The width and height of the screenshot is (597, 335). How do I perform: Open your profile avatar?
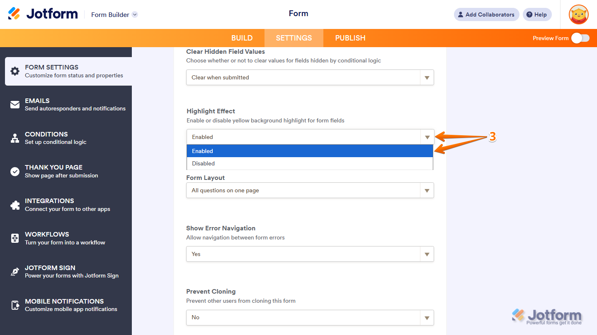click(x=578, y=14)
